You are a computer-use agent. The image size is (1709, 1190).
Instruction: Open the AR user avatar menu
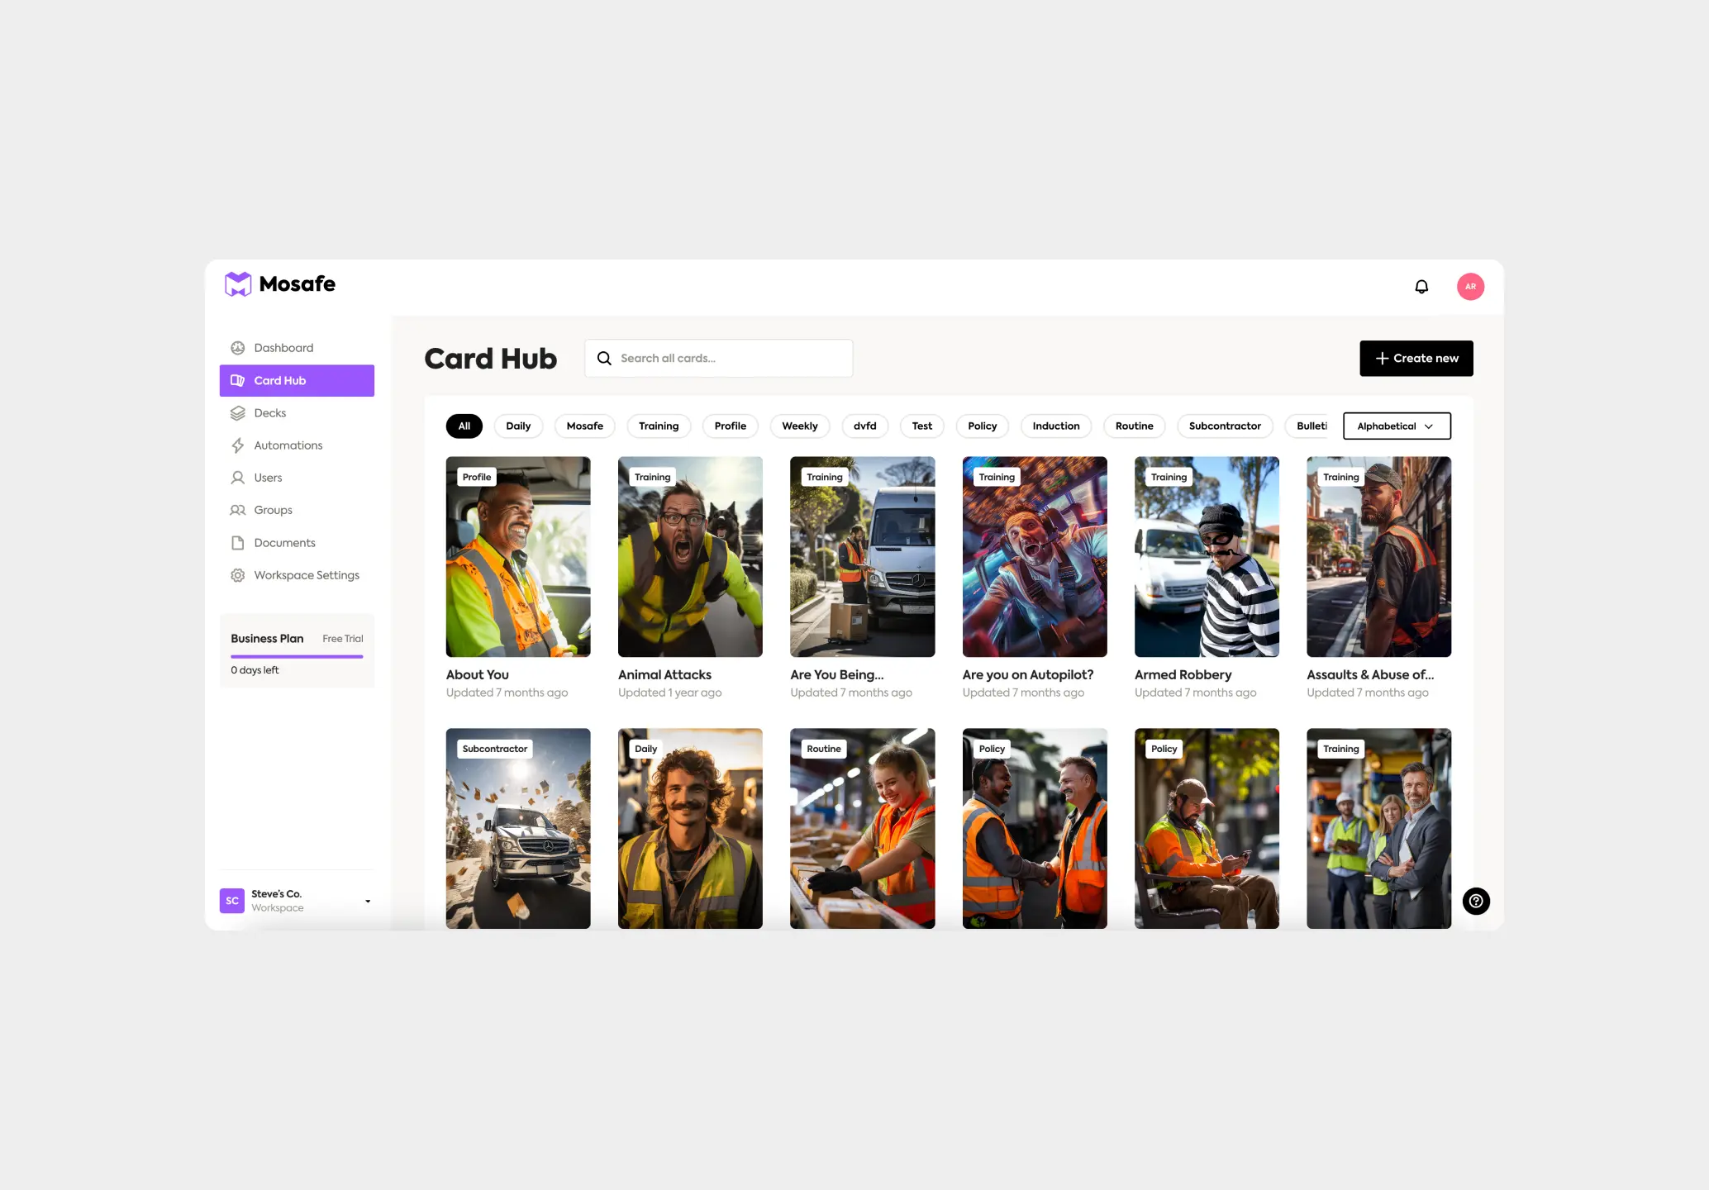1470,287
